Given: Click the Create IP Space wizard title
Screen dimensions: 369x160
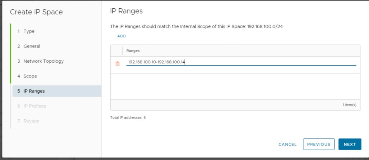Looking at the screenshot, I should pos(36,12).
